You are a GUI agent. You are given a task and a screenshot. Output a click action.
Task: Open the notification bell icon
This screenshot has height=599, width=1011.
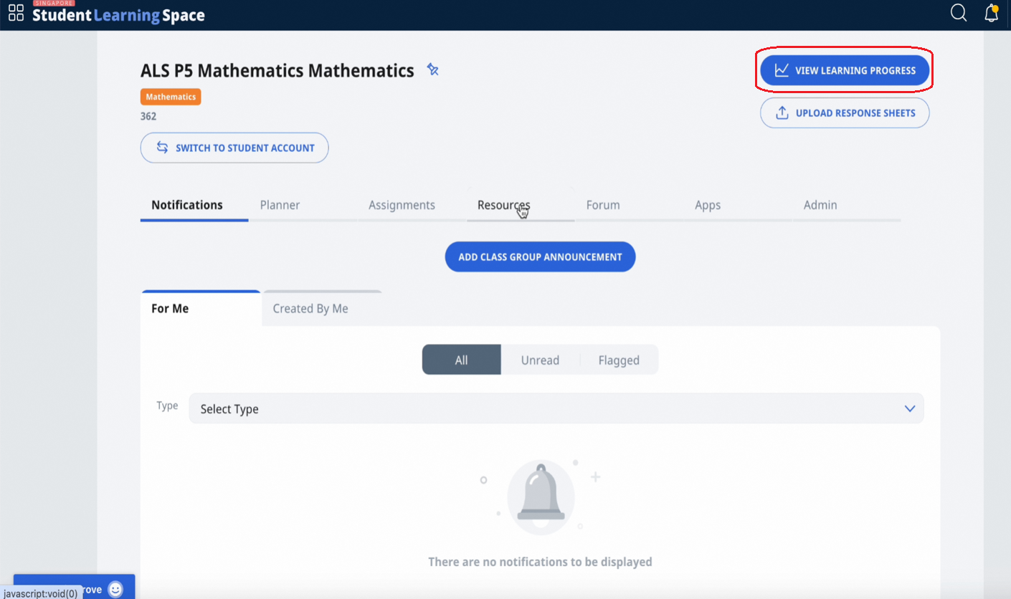click(x=991, y=13)
